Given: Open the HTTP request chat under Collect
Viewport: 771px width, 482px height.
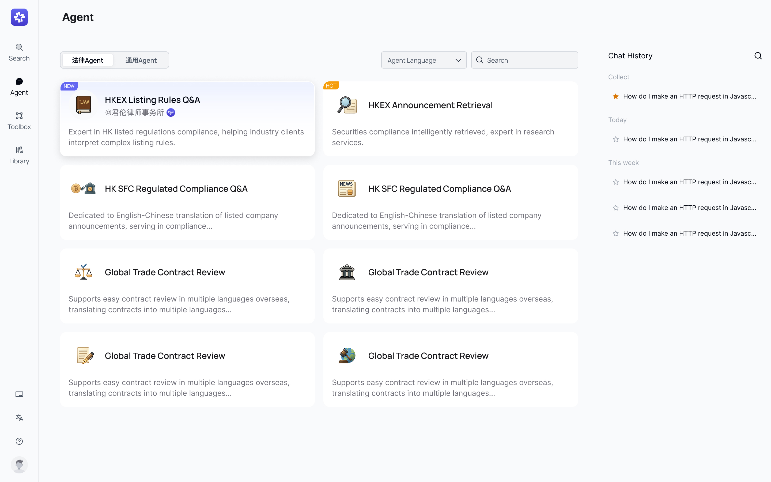Looking at the screenshot, I should [x=689, y=96].
